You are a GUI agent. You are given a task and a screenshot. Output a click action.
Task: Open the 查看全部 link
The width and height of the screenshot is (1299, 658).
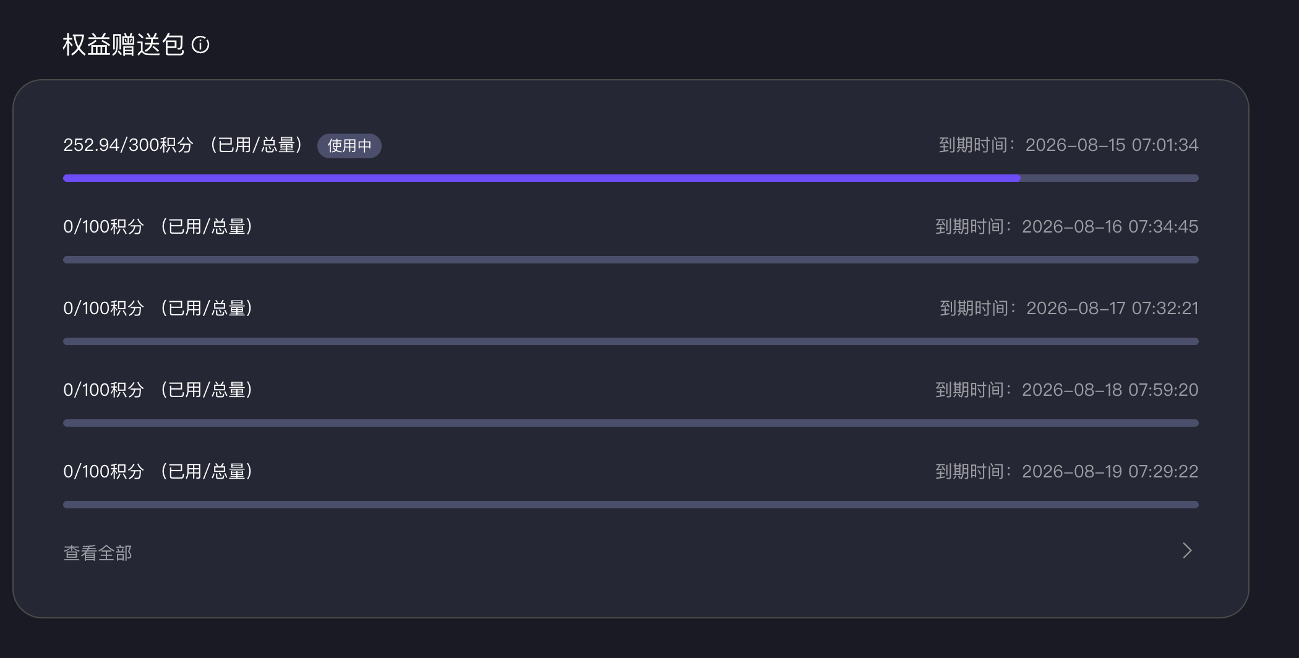click(98, 553)
